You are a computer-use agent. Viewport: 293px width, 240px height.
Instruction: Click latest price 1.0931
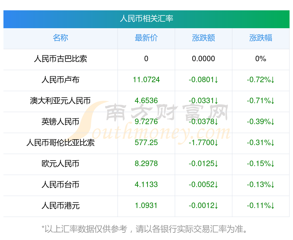coord(146,206)
